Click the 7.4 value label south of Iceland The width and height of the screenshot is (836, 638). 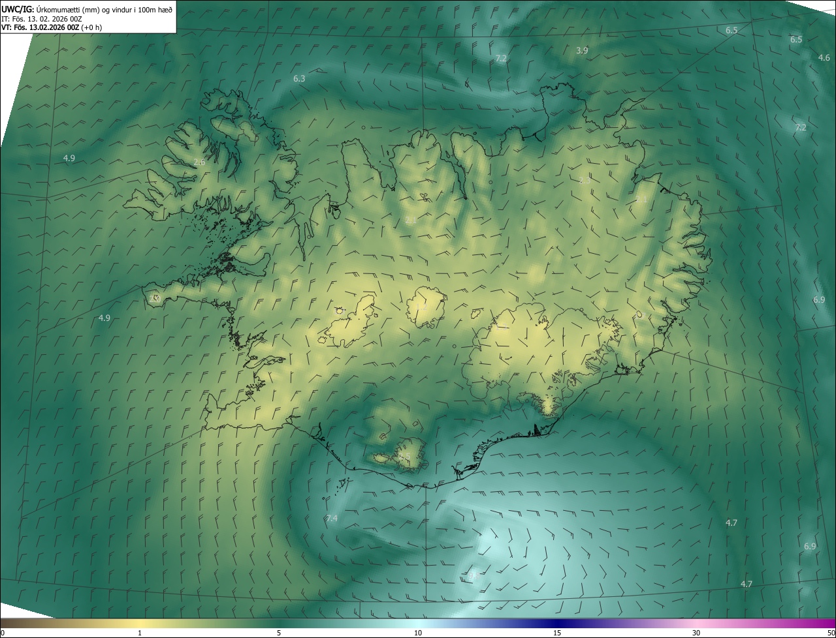332,518
